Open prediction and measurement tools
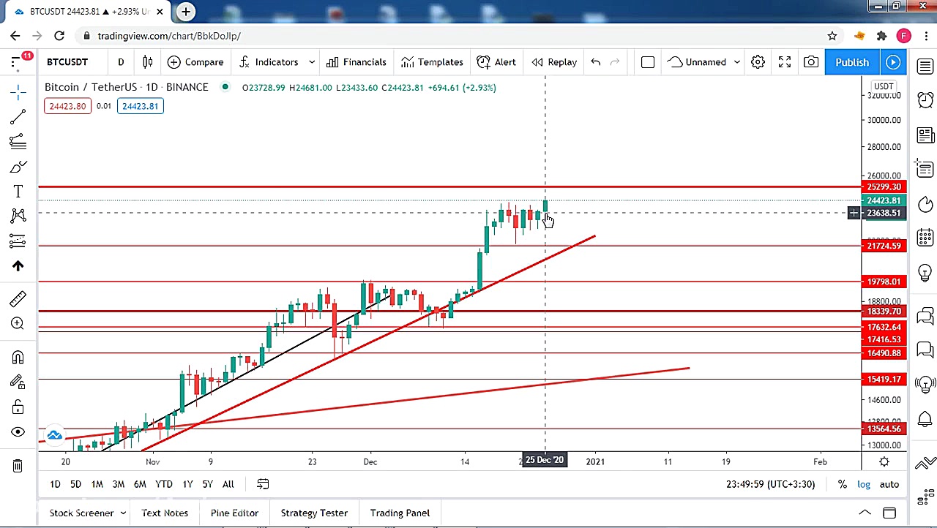937x528 pixels. click(18, 241)
